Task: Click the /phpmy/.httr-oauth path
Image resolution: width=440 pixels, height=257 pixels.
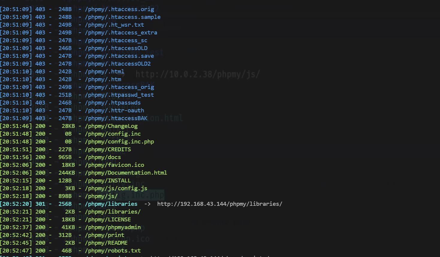Action: coord(114,111)
